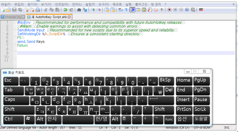This screenshot has width=238, height=132.
Task: Open the 파일(F) menu
Action: [6, 4]
